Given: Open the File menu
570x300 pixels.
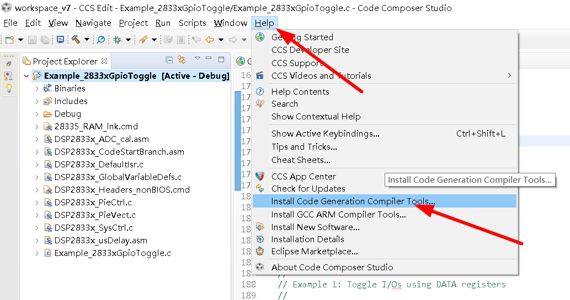Looking at the screenshot, I should click(10, 23).
